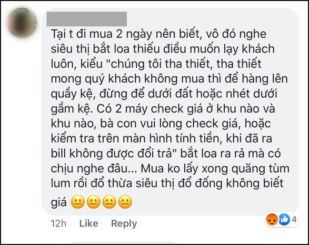Click the line beginning "kiểm tra trên màn hình"
309x245 pixels.
point(162,139)
